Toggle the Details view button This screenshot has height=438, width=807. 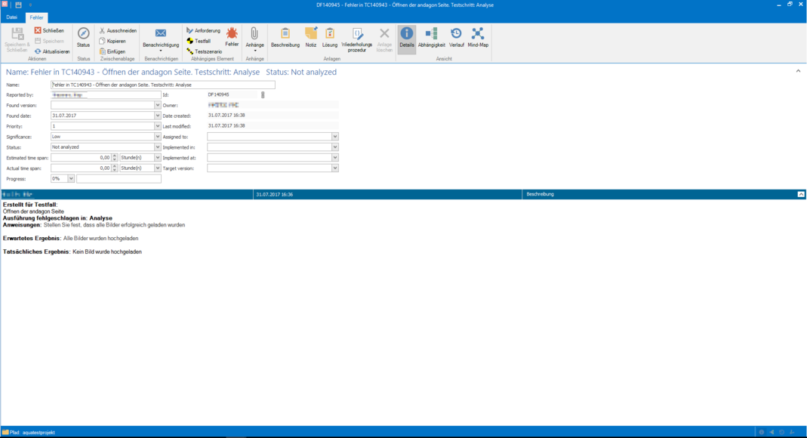tap(407, 35)
